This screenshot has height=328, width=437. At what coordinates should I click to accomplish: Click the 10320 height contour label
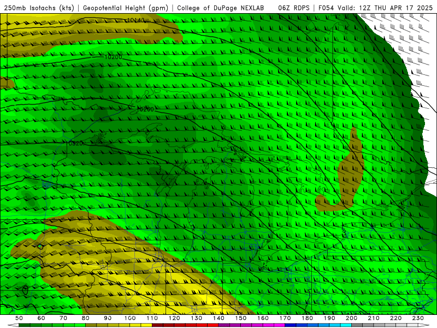(x=75, y=143)
